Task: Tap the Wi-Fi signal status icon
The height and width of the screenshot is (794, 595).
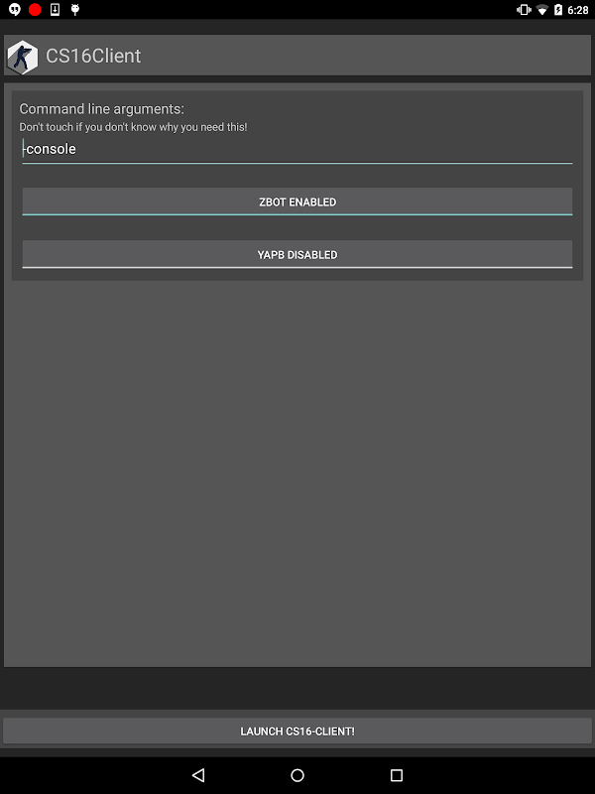Action: [542, 10]
